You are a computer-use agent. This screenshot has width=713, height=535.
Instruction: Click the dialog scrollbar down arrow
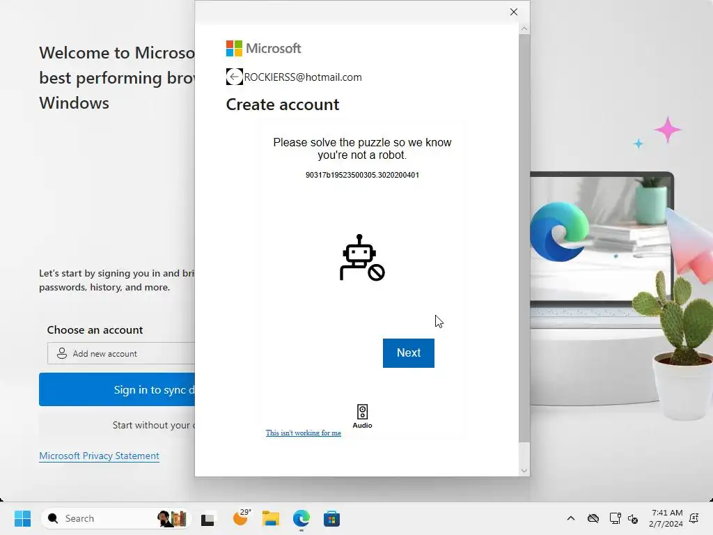tap(524, 471)
